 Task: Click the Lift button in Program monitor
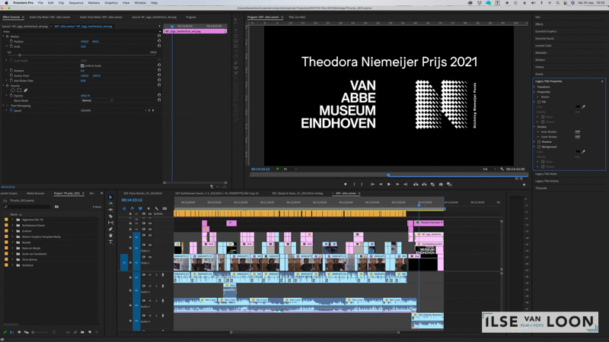point(416,184)
